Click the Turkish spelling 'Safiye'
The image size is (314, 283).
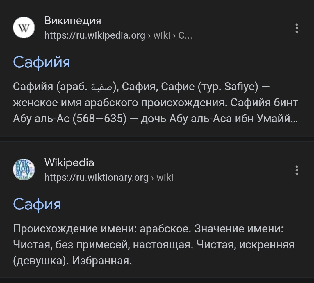241,87
